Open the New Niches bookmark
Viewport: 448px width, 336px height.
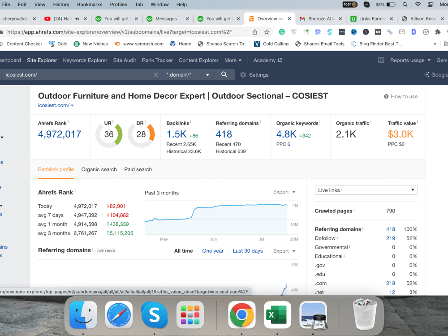pos(91,44)
